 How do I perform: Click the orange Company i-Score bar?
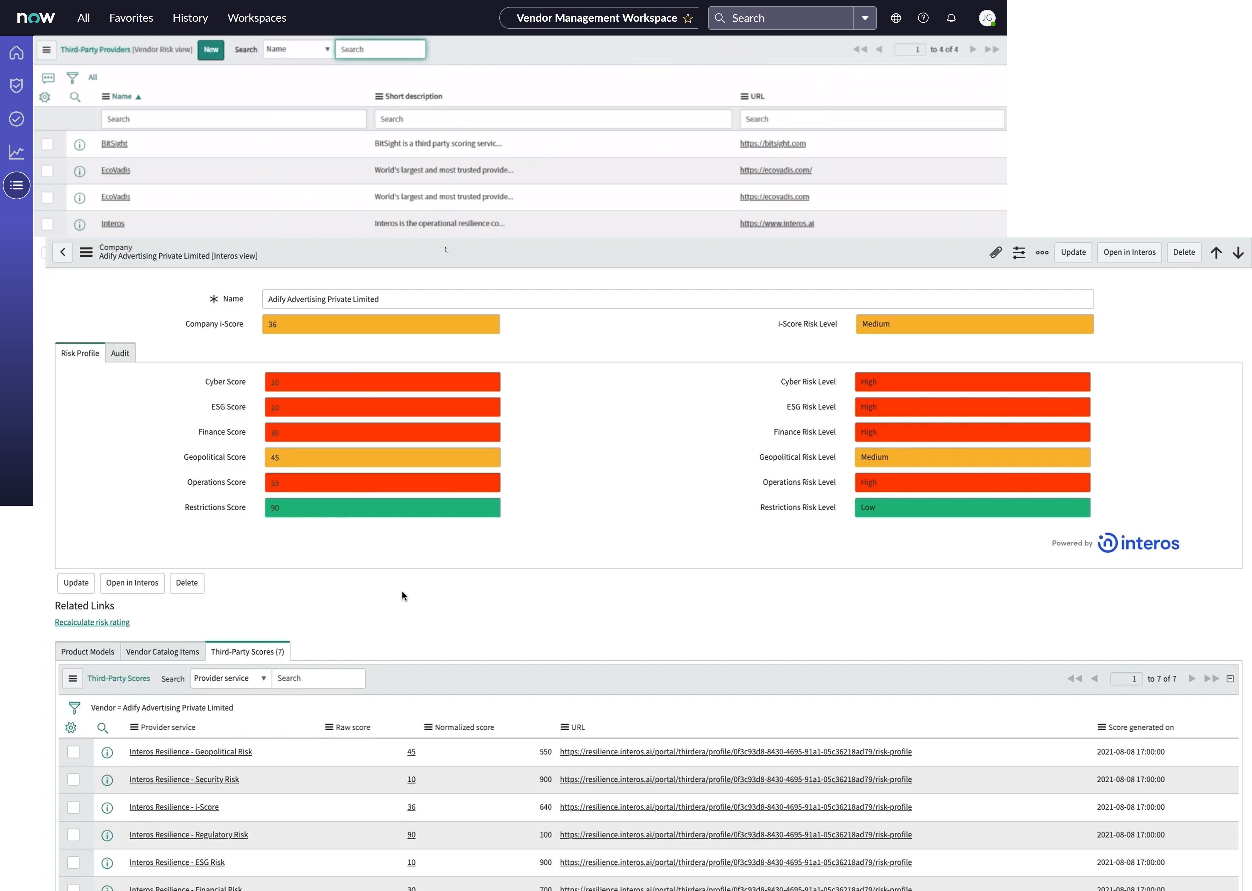point(381,324)
